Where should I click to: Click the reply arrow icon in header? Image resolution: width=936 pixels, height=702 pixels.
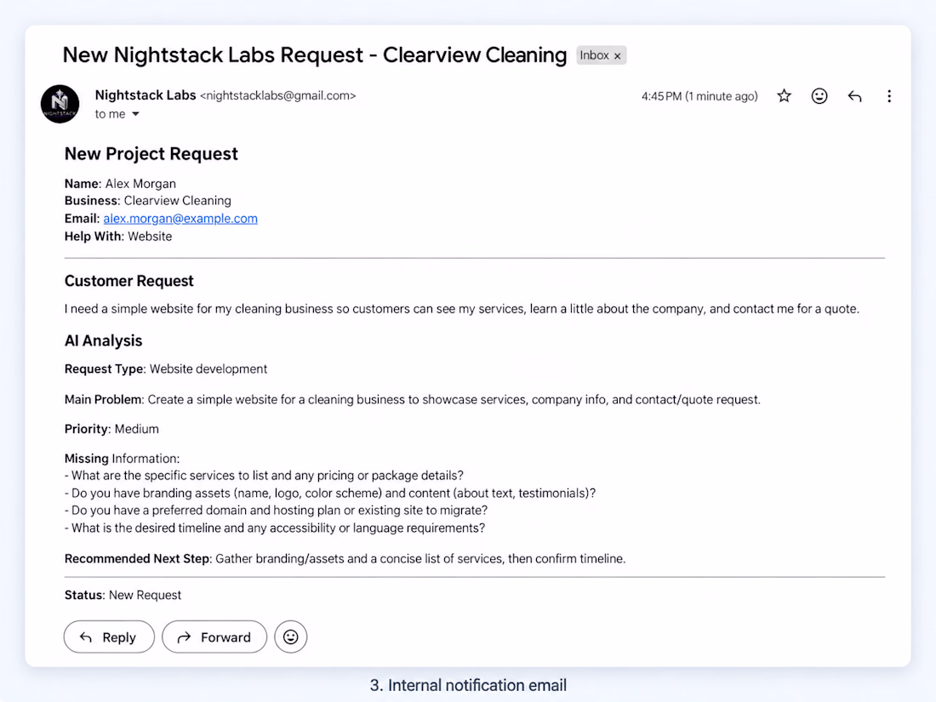(x=854, y=96)
